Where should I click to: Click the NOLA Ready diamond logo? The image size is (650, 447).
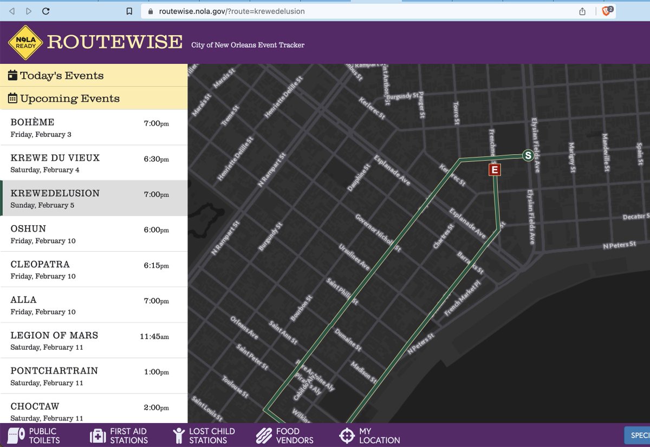(25, 43)
